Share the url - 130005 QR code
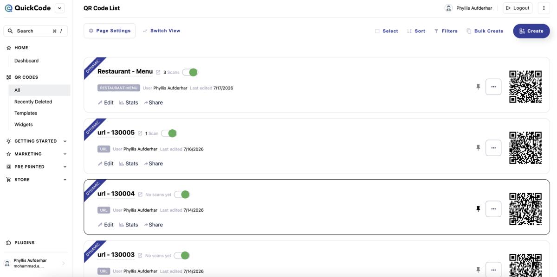 [x=153, y=164]
